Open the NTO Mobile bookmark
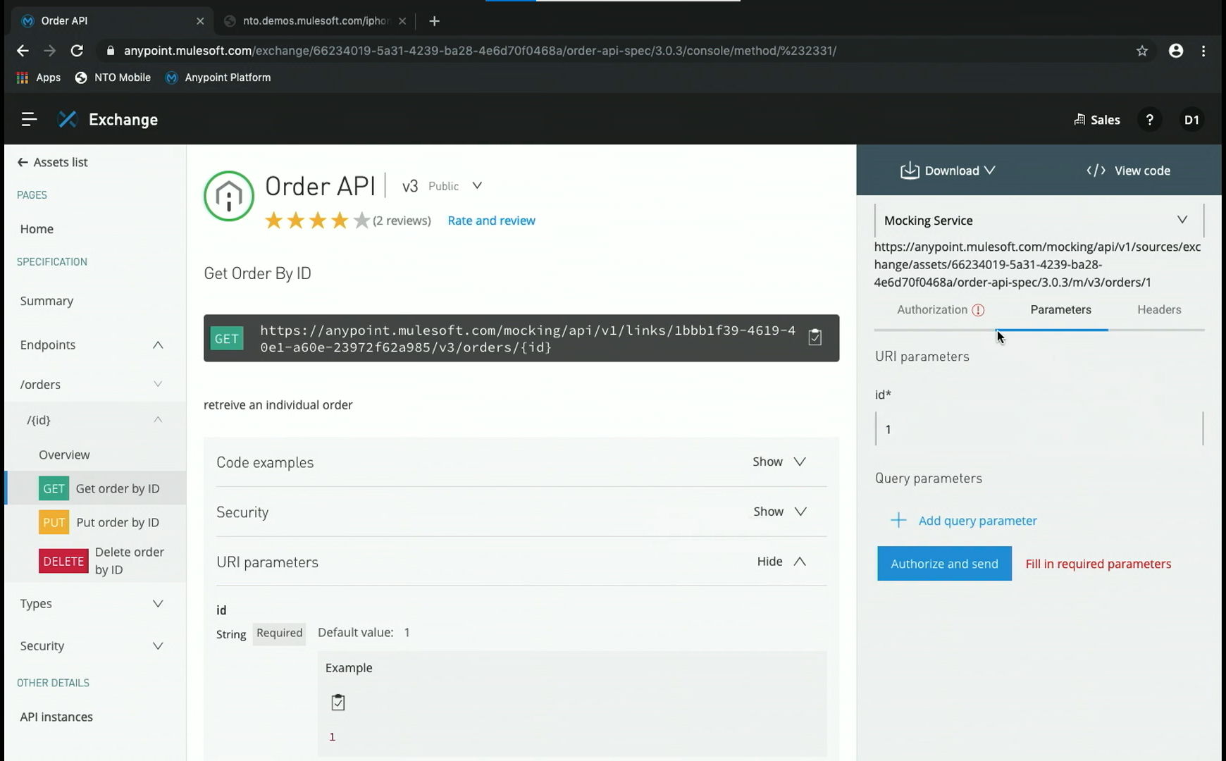This screenshot has height=761, width=1226. click(x=113, y=78)
